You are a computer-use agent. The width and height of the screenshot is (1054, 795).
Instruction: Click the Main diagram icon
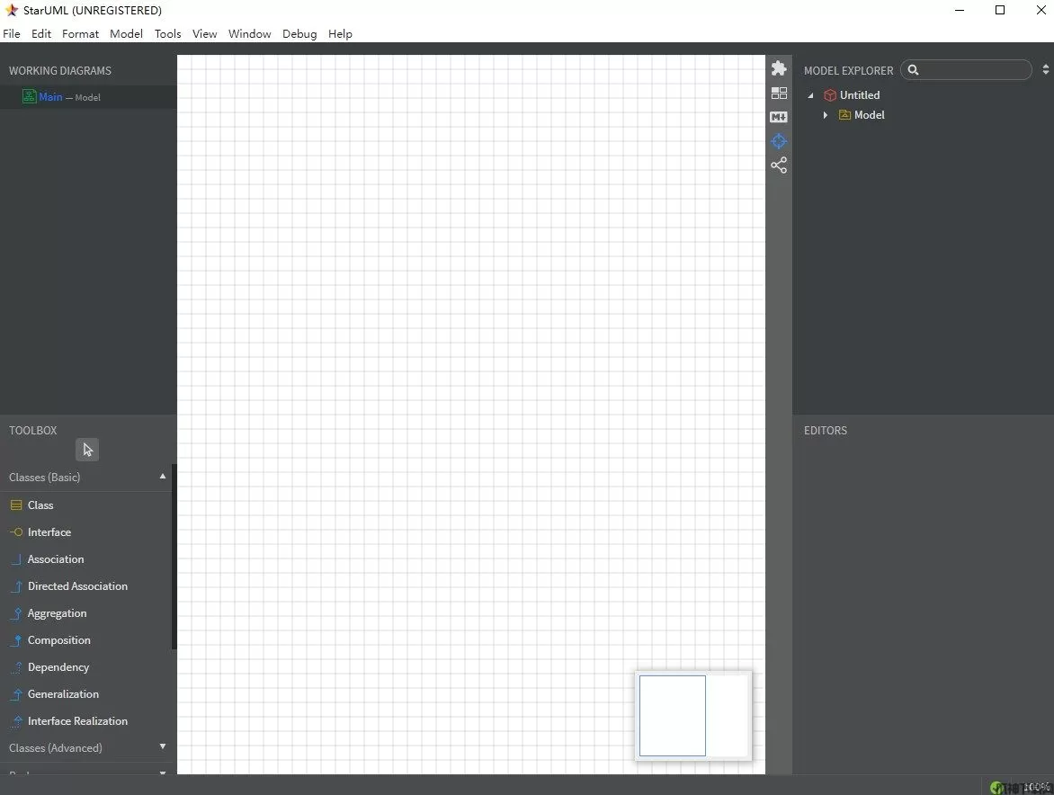(x=29, y=97)
